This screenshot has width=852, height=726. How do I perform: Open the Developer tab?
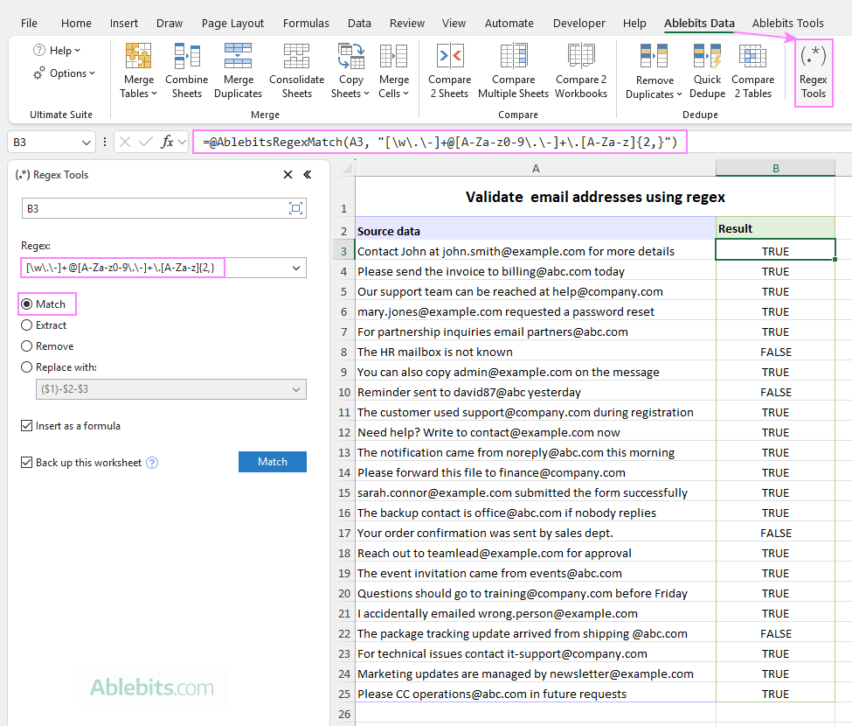(578, 24)
